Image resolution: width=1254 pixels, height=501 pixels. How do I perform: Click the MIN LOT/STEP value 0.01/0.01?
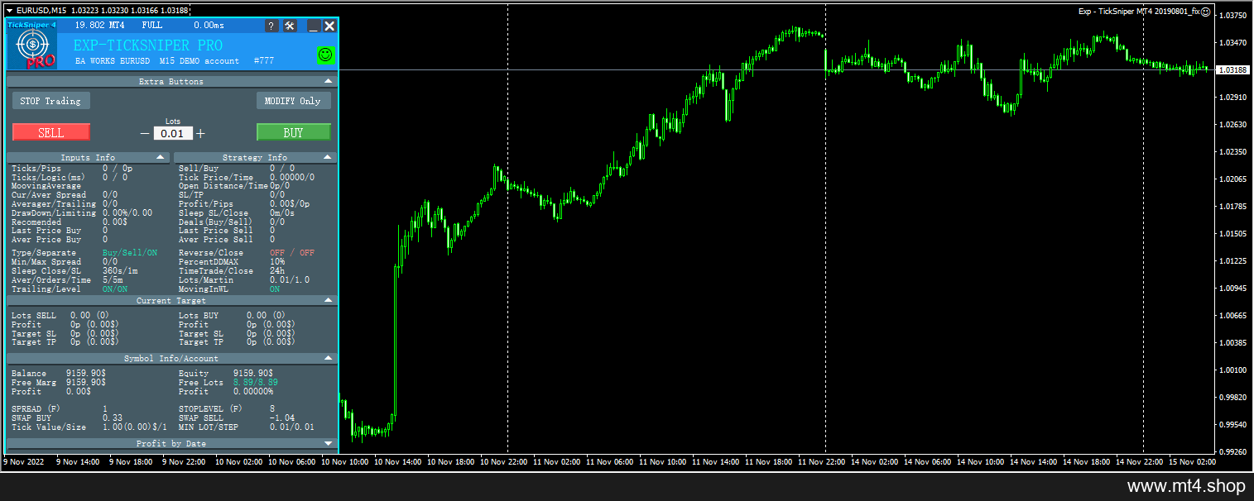(292, 427)
